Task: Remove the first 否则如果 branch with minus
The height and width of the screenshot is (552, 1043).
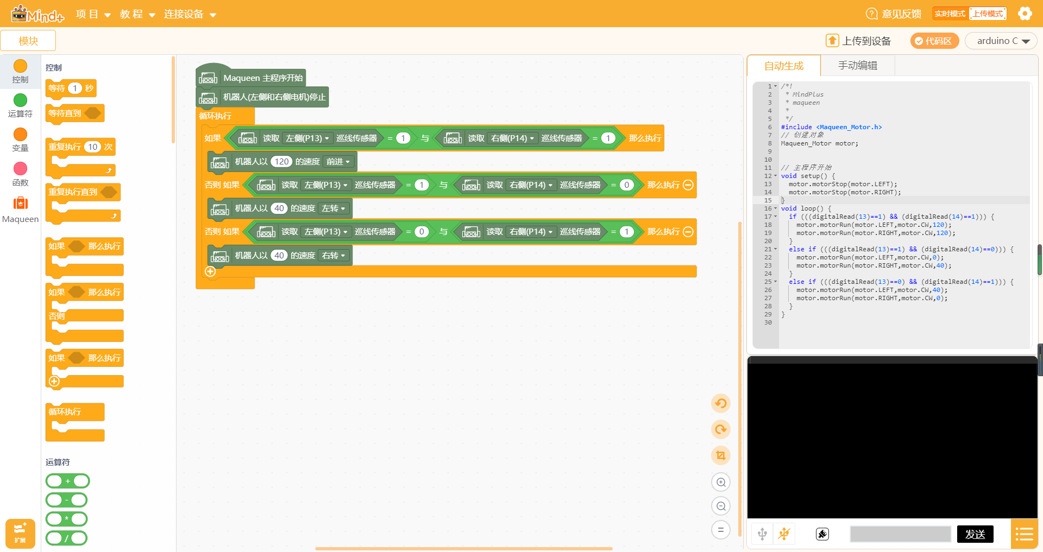Action: [688, 185]
